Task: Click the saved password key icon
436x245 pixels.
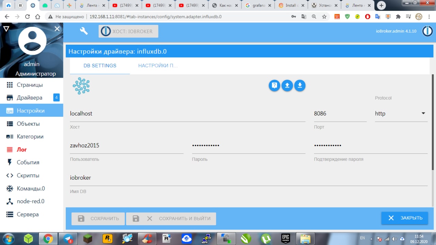Action: coord(294,16)
